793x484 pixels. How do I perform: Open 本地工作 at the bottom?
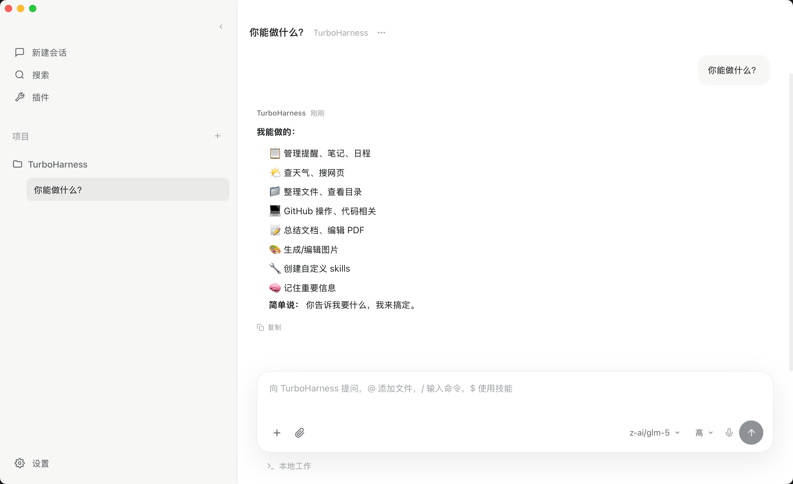(295, 466)
